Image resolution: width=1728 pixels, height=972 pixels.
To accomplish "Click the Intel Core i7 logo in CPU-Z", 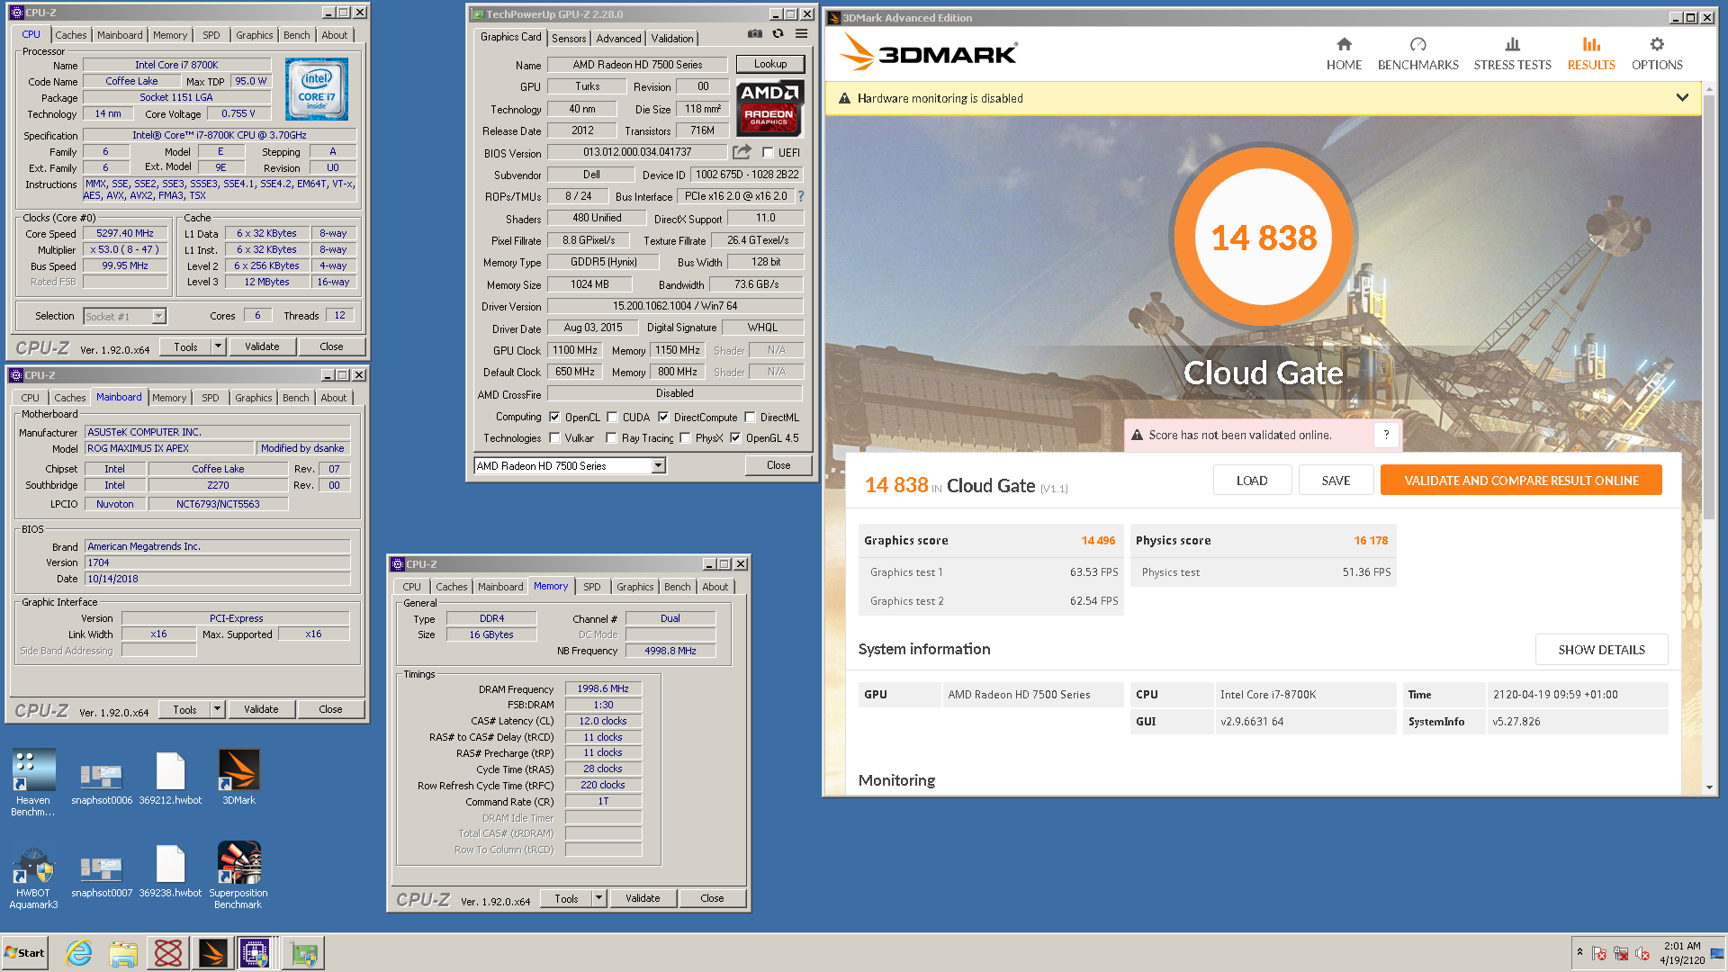I will tap(317, 89).
